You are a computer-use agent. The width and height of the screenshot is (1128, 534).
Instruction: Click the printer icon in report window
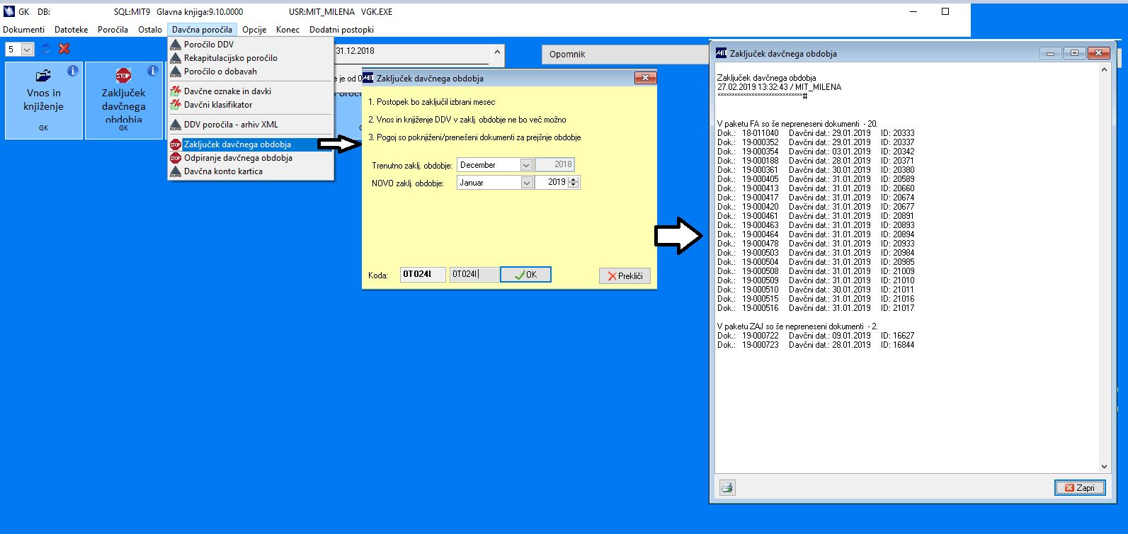tap(727, 487)
